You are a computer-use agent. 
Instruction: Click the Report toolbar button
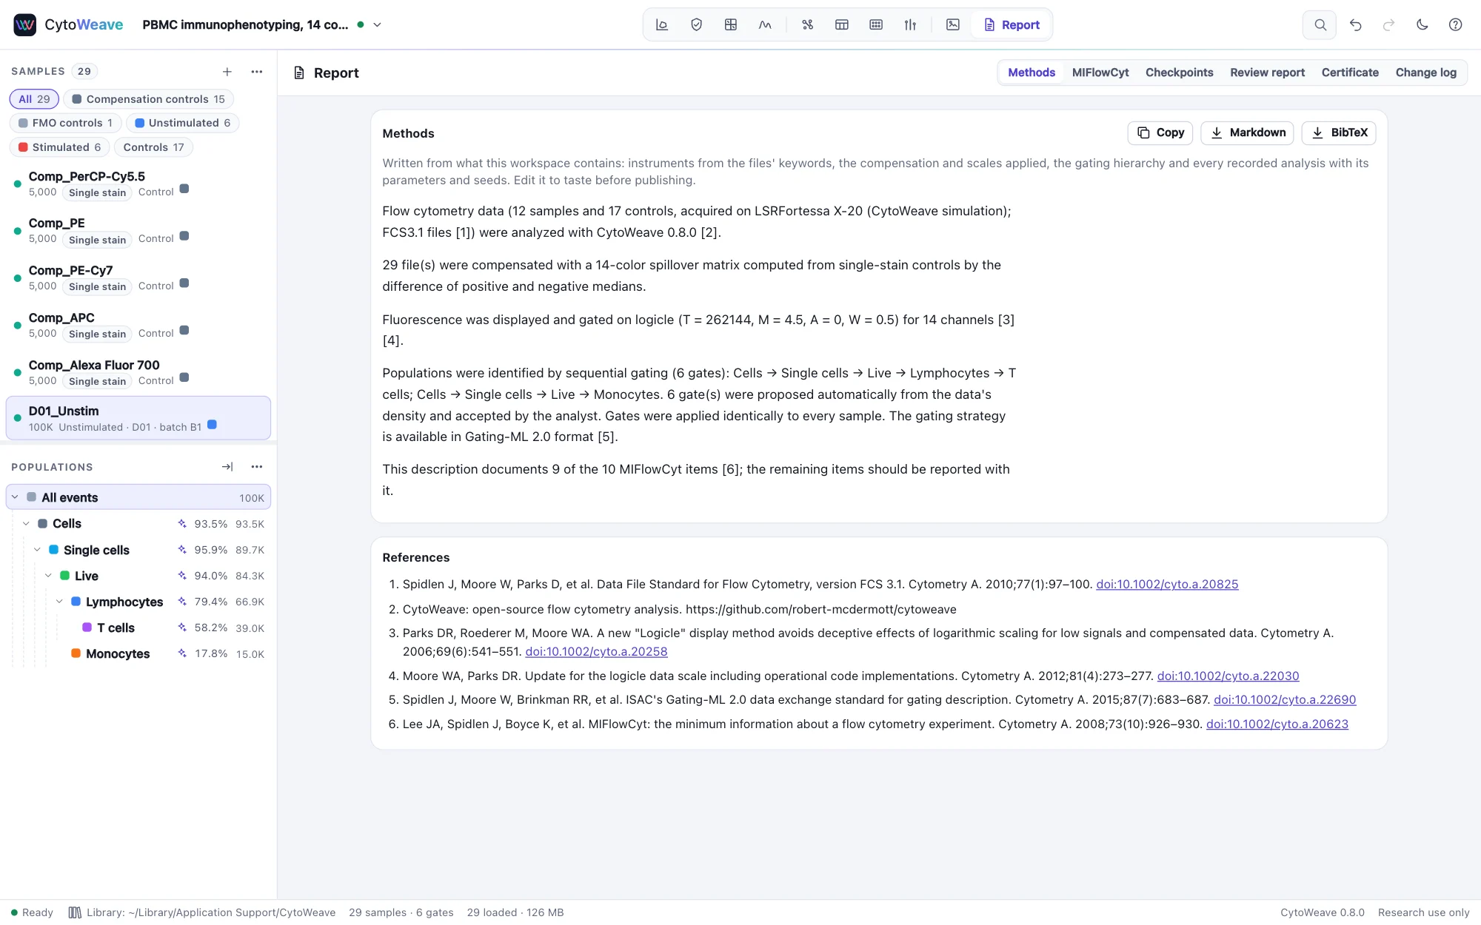[x=1012, y=24]
